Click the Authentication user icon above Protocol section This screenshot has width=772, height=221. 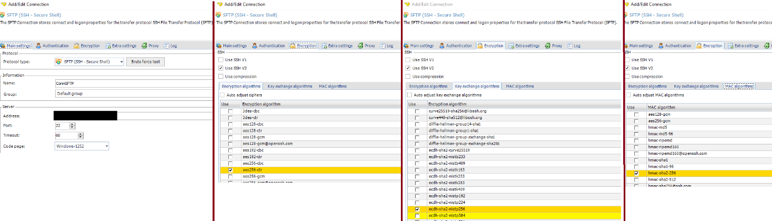point(38,46)
